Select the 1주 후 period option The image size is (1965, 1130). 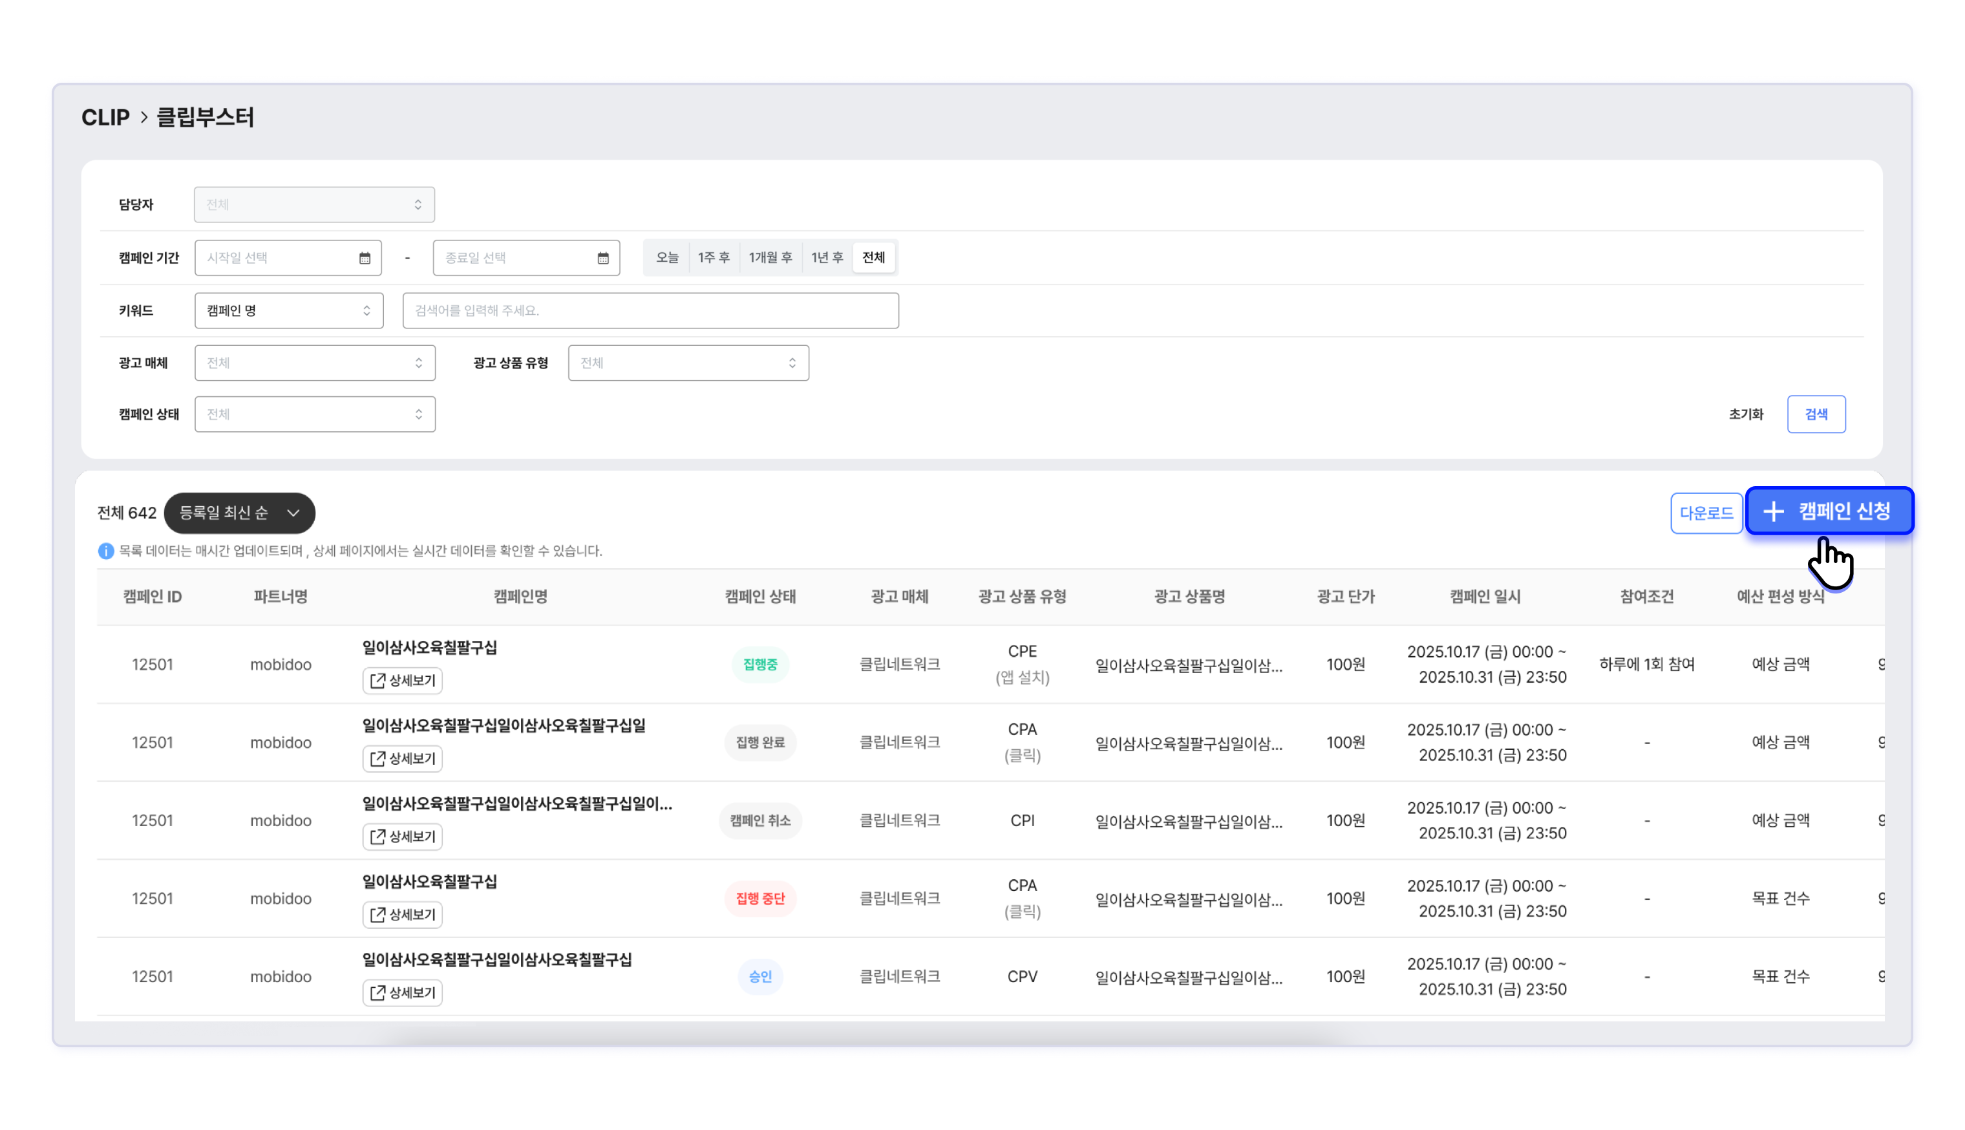pos(713,258)
